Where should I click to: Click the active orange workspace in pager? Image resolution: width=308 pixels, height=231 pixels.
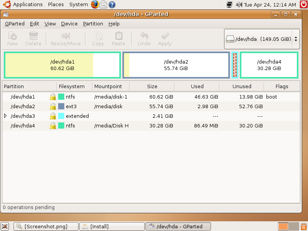click(283, 226)
